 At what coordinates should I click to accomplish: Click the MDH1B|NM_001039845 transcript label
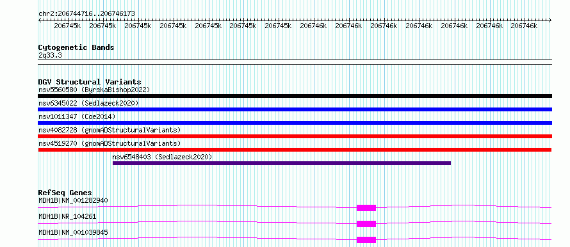(x=73, y=232)
